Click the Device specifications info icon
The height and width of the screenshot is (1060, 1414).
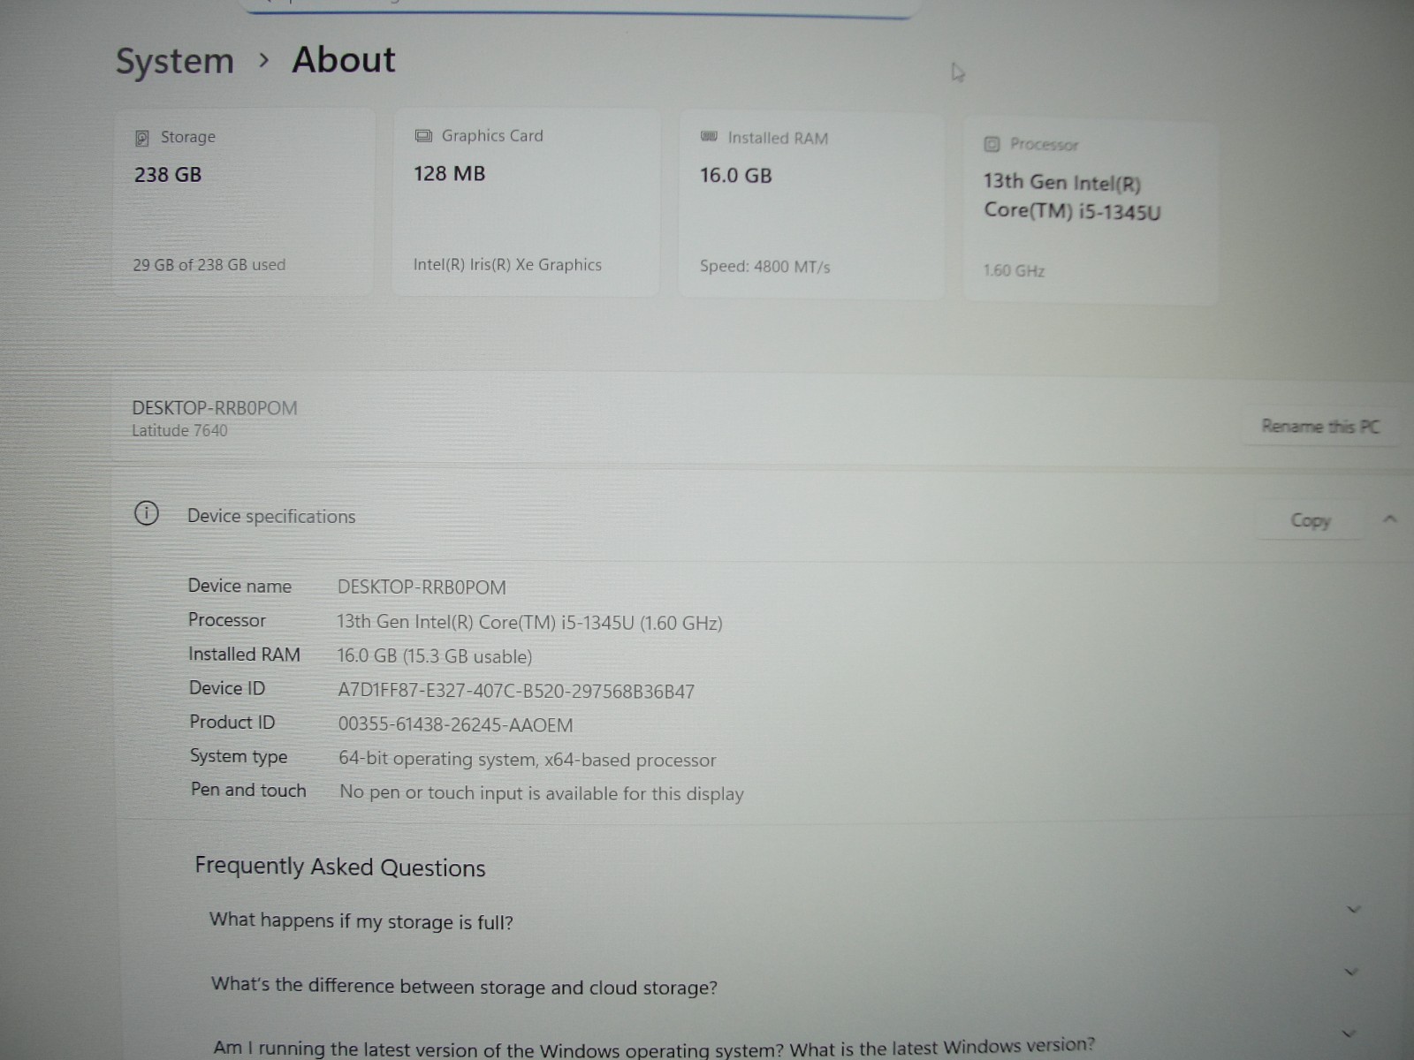147,513
